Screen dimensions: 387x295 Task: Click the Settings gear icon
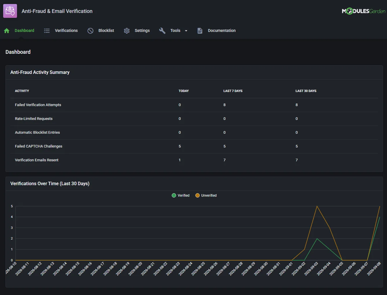click(x=127, y=31)
